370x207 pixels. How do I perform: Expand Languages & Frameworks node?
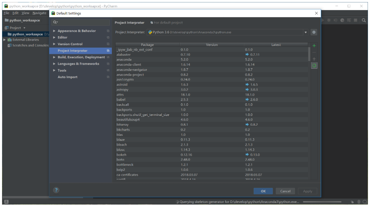[x=54, y=64]
